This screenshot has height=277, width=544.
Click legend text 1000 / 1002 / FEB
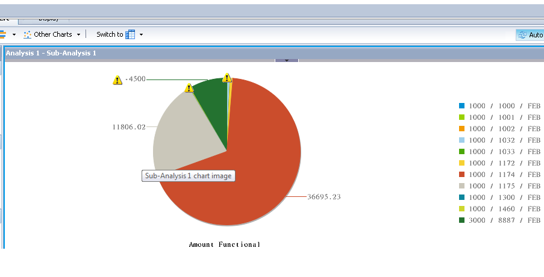505,129
